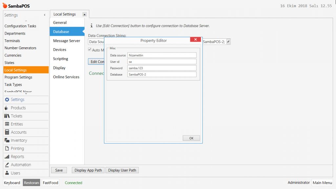The image size is (336, 189).
Task: Click the settings list scroll-up arrow
Action: (26, 21)
